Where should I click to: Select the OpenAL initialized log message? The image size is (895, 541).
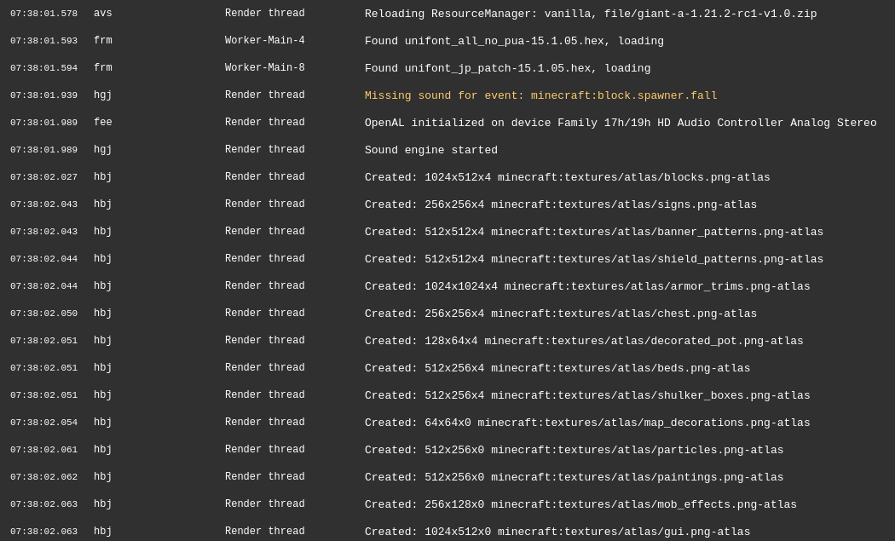(x=620, y=123)
